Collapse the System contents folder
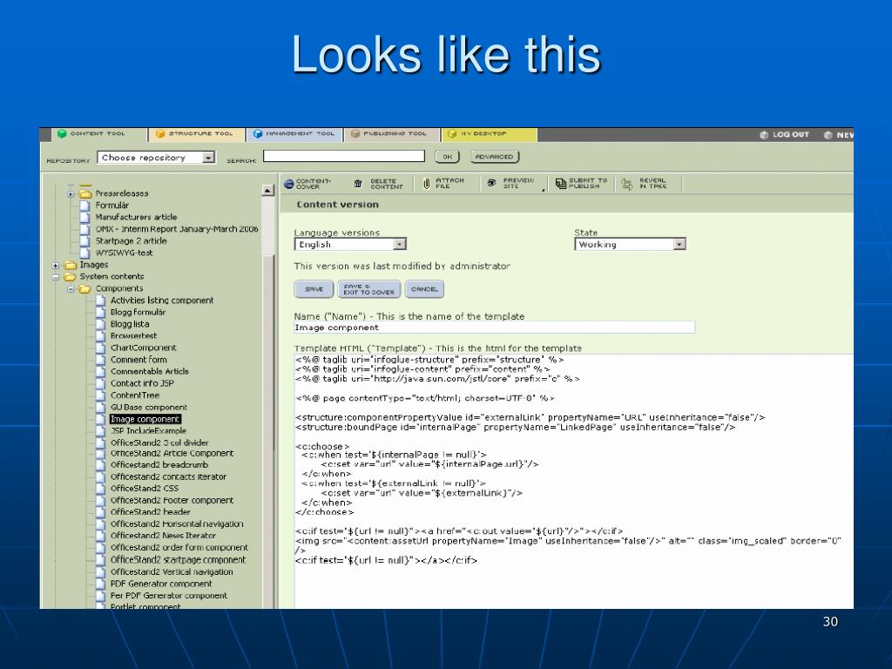 pyautogui.click(x=55, y=277)
